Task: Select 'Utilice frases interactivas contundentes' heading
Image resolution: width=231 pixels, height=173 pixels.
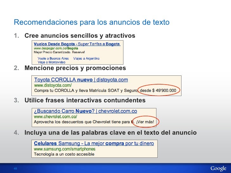Action: tap(85, 100)
